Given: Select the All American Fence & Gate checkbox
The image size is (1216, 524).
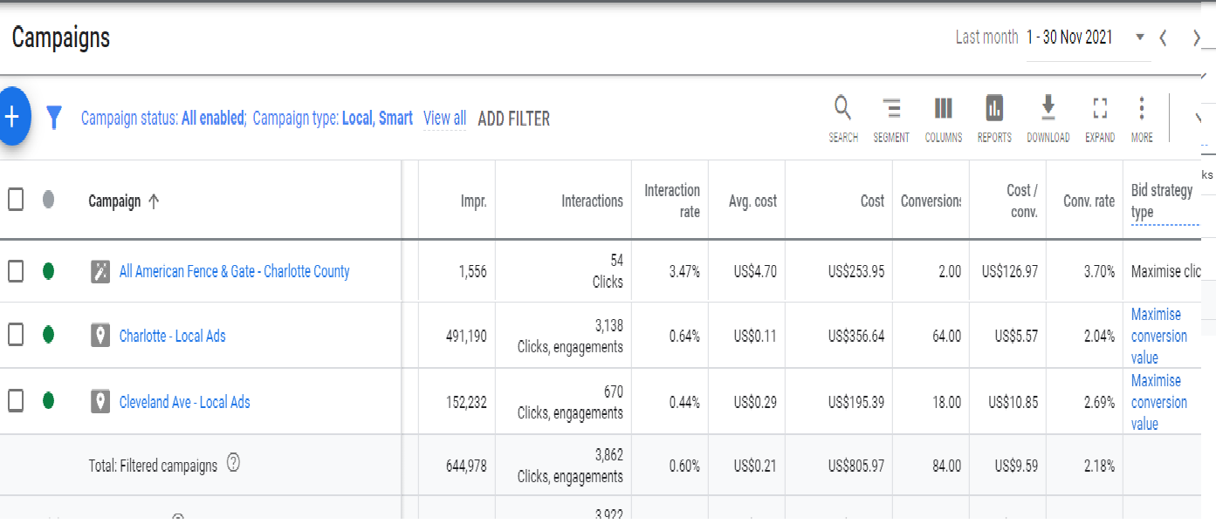Looking at the screenshot, I should coord(16,271).
